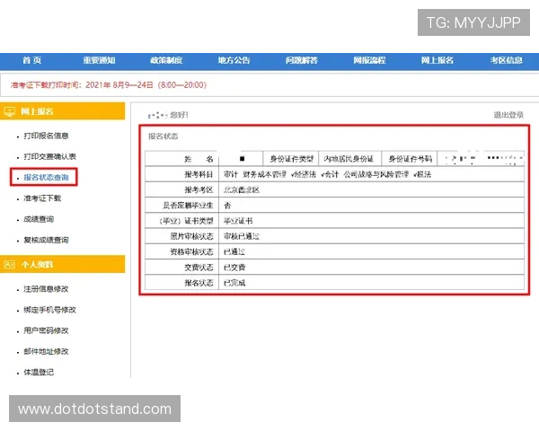Open 体温登记 in sidebar
The height and width of the screenshot is (431, 539).
pyautogui.click(x=39, y=373)
